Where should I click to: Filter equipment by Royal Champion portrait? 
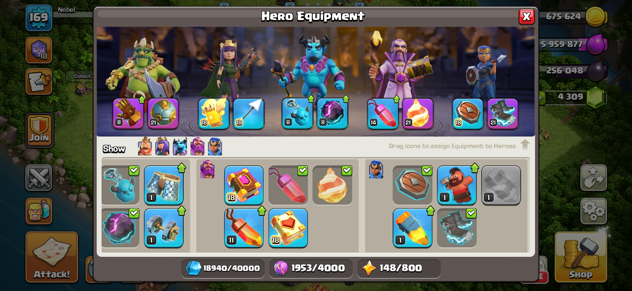[215, 146]
